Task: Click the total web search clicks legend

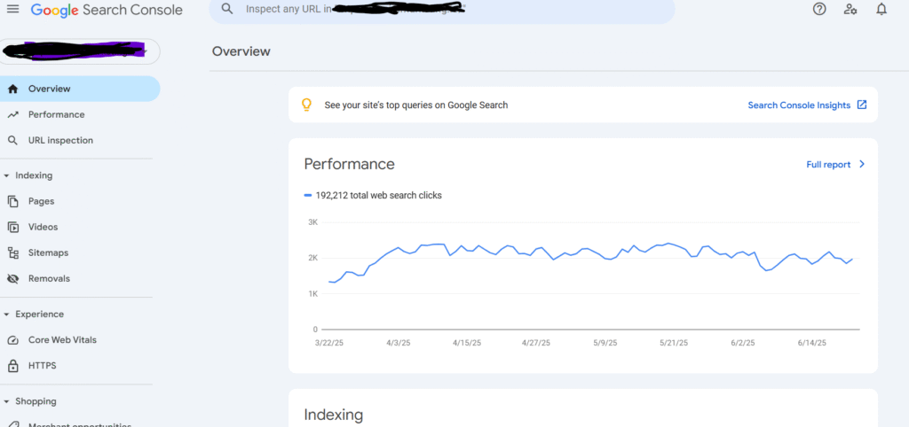Action: tap(373, 196)
